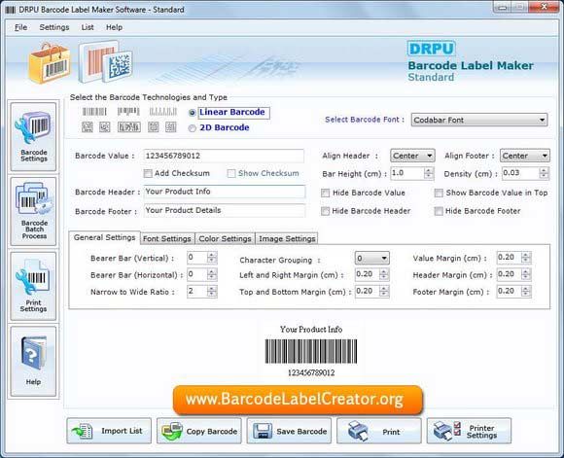Click the last 2D barcode sample icon
This screenshot has width=564, height=458.
(x=171, y=127)
